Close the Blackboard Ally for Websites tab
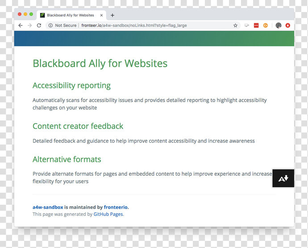 [x=101, y=15]
